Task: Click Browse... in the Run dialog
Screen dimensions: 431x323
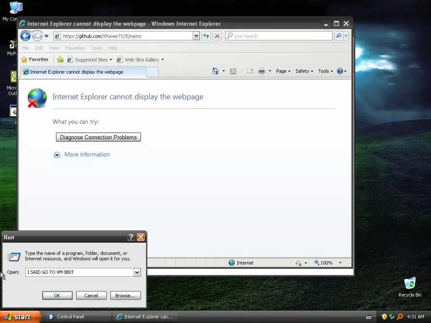Action: (125, 296)
